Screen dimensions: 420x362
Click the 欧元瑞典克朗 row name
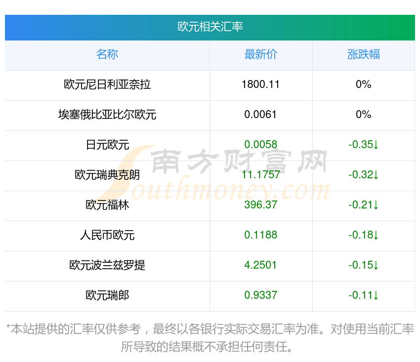point(107,175)
